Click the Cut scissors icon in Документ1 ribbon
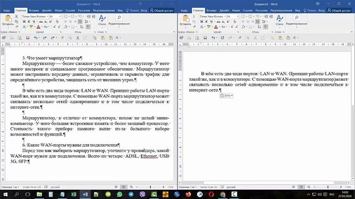The image size is (355, 199). (x=16, y=17)
